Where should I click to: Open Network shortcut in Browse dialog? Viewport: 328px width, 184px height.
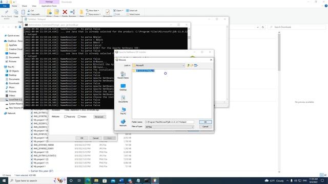pyautogui.click(x=123, y=123)
